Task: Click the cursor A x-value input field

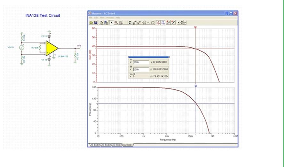Action: coord(141,62)
